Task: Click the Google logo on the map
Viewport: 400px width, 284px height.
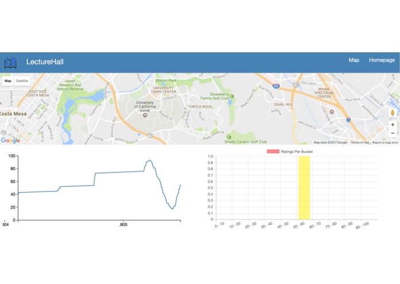Action: (x=10, y=140)
